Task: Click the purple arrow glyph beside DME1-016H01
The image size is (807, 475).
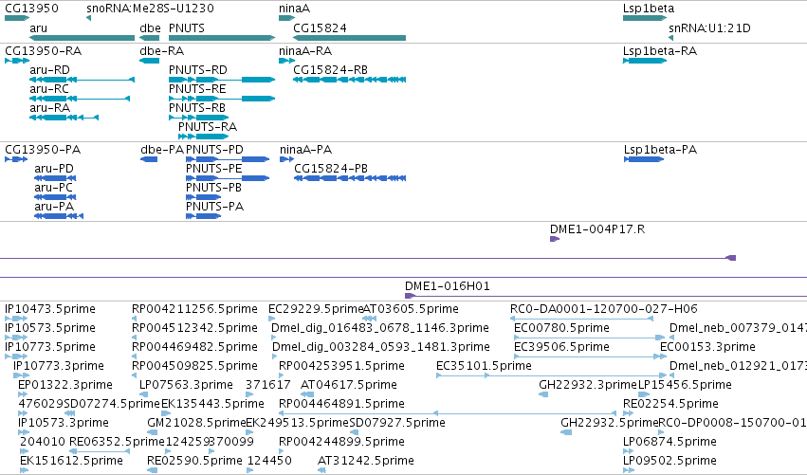Action: click(x=410, y=296)
